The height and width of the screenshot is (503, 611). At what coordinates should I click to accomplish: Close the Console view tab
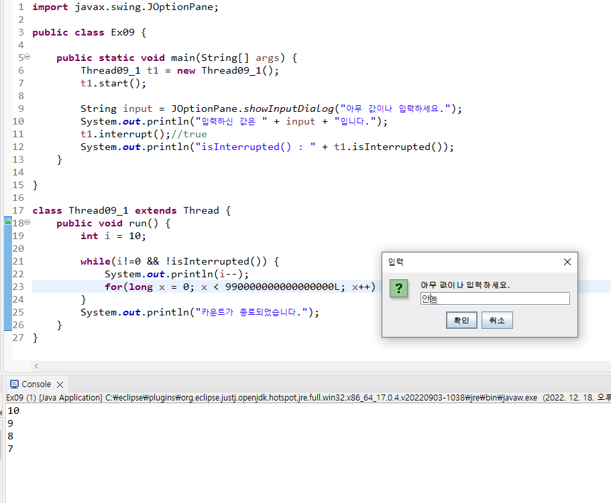(x=60, y=384)
